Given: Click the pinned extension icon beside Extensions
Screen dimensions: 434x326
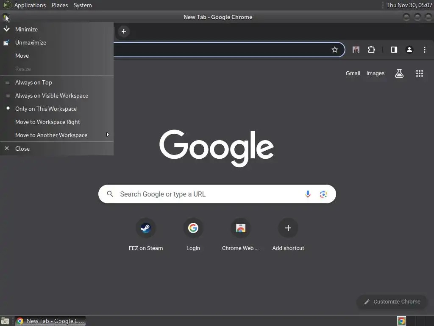Looking at the screenshot, I should pyautogui.click(x=356, y=50).
